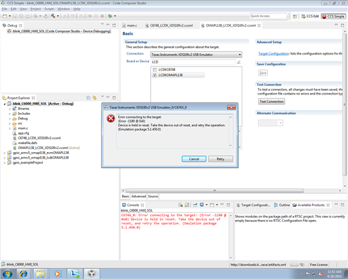Check the LCDKC6748 board checkbox
Viewport: 348px width, 279px height.
click(x=154, y=70)
